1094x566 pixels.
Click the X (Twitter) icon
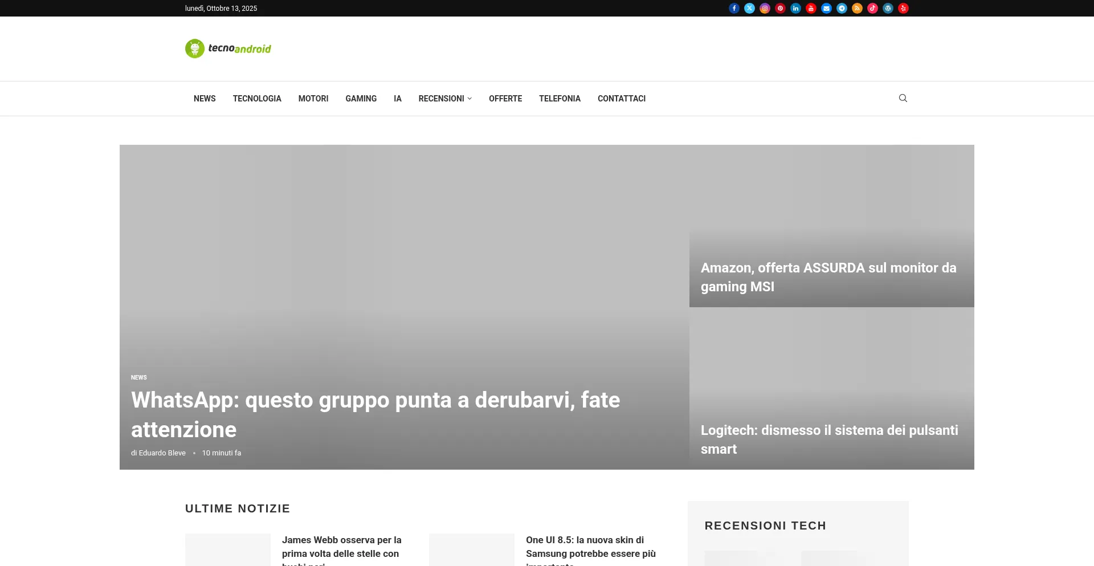(749, 9)
